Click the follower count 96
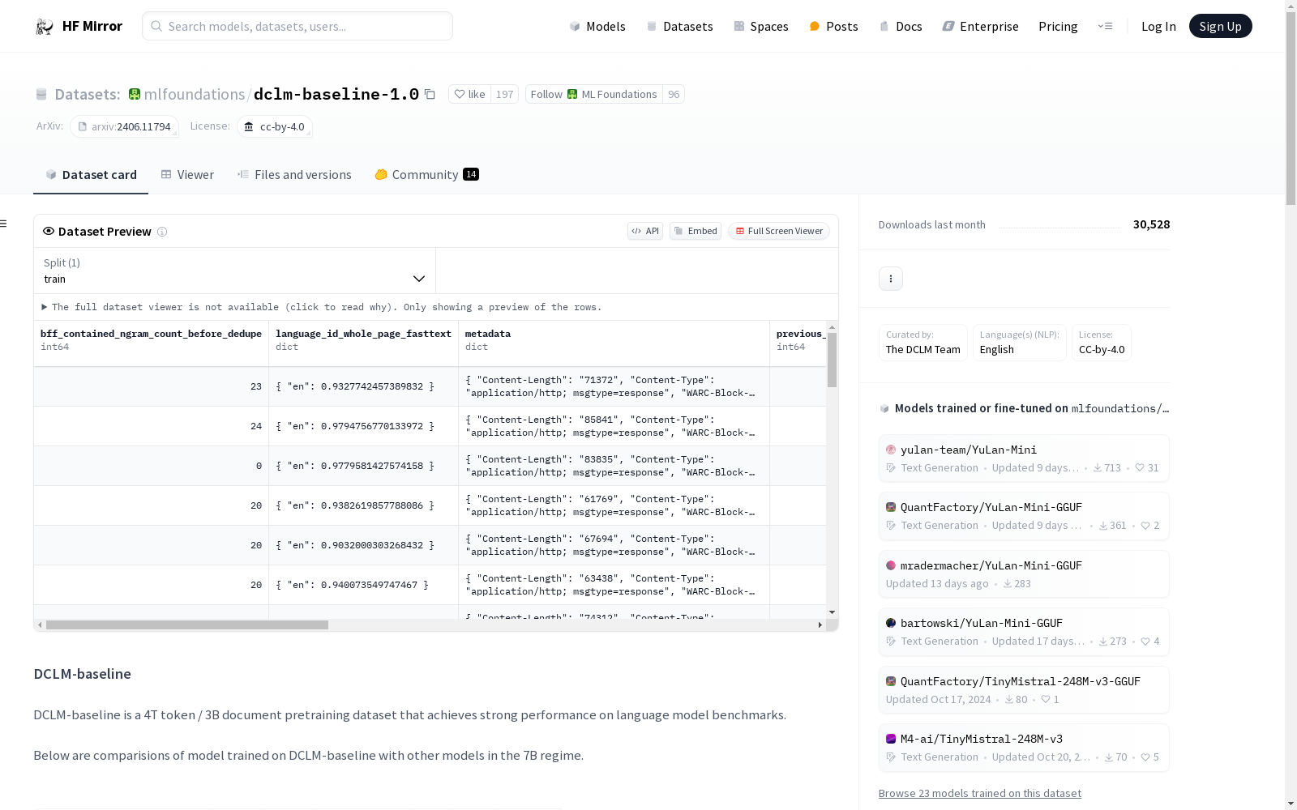 click(674, 95)
